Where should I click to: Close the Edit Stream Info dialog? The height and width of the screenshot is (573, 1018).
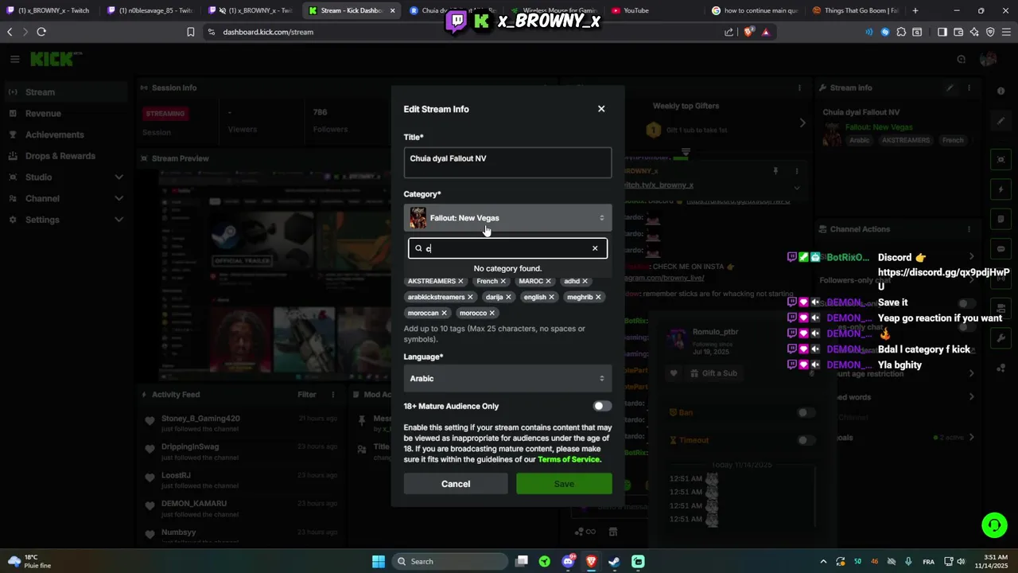click(x=601, y=109)
